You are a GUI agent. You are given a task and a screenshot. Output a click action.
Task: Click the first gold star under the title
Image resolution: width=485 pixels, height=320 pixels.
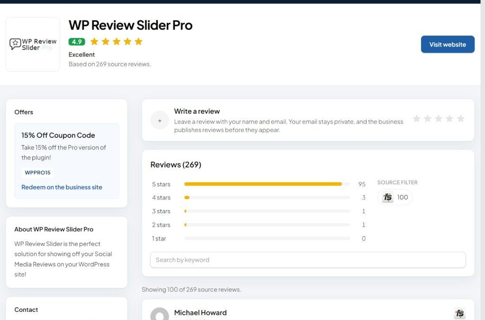94,41
